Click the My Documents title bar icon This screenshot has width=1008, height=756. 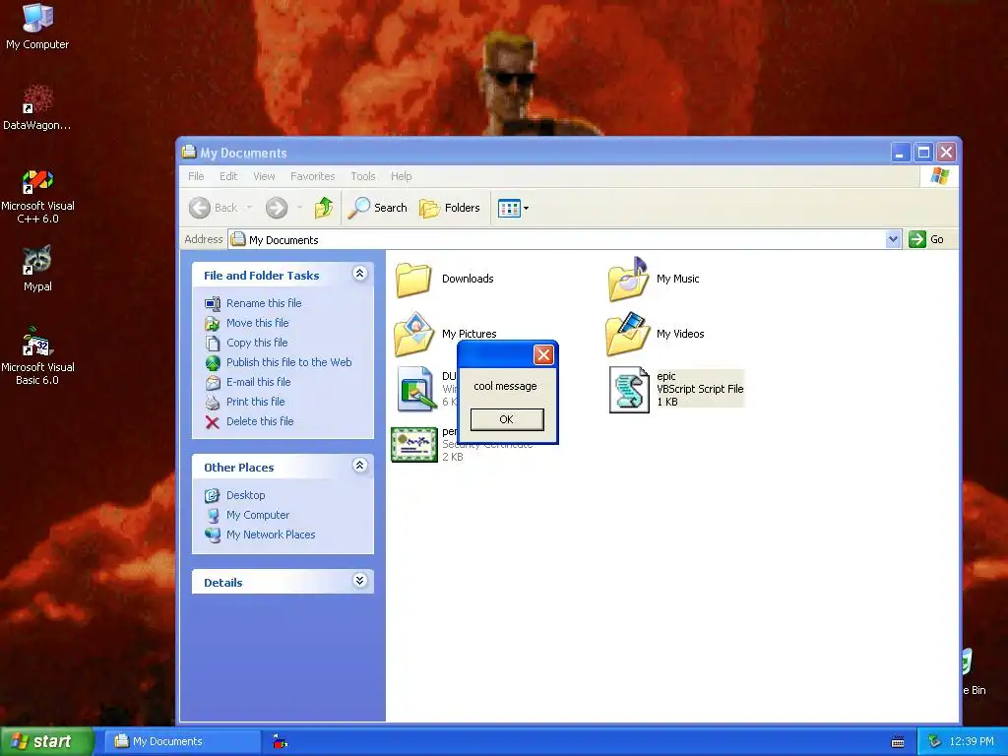tap(189, 153)
